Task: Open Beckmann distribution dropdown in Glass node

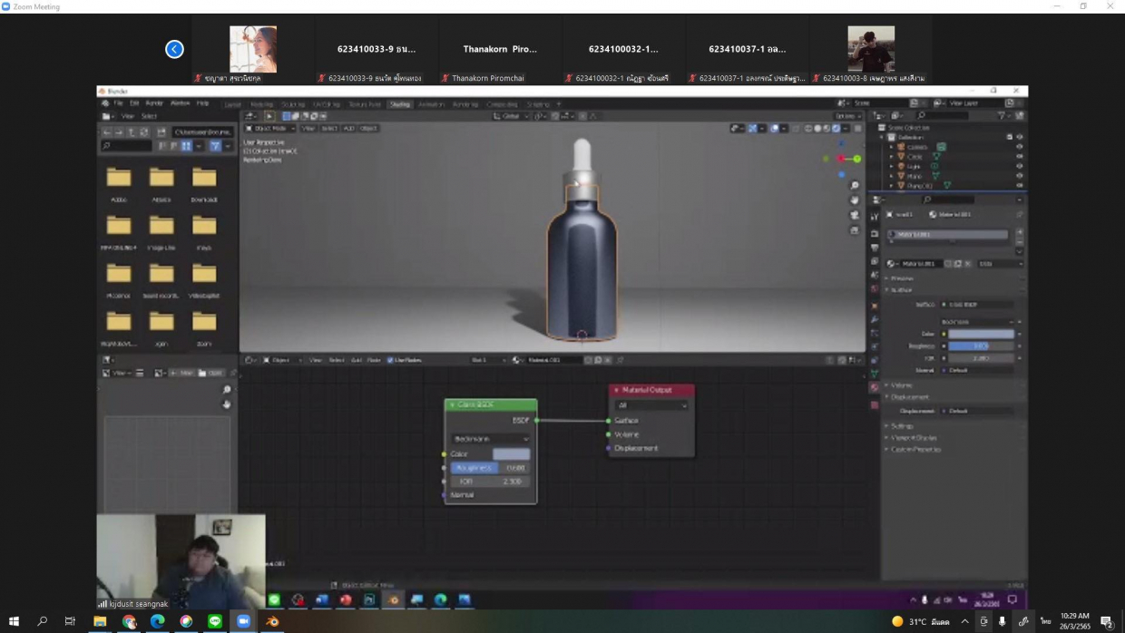Action: (491, 439)
